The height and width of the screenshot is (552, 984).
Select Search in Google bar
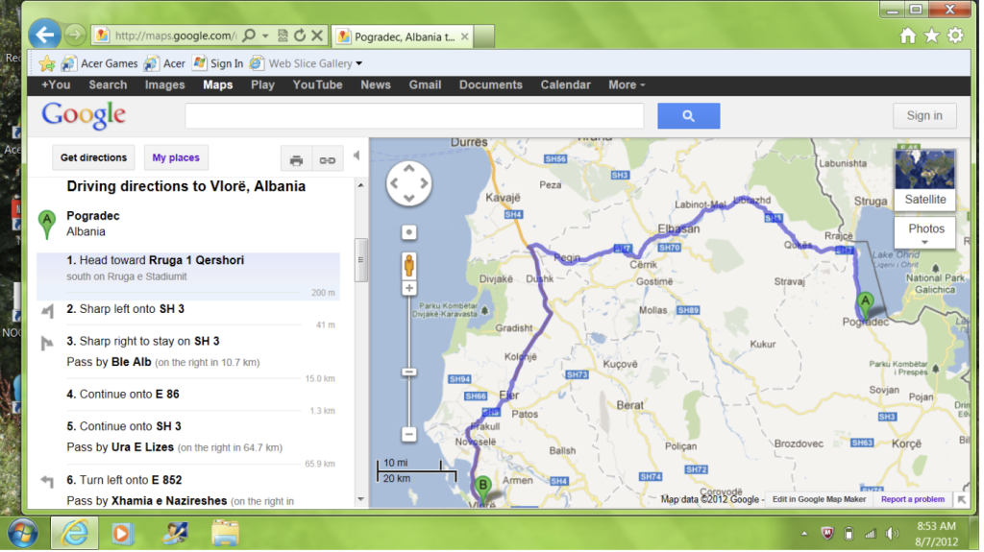(108, 84)
